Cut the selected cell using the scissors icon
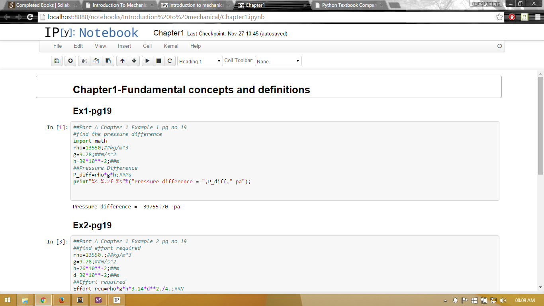544x306 pixels. (84, 61)
